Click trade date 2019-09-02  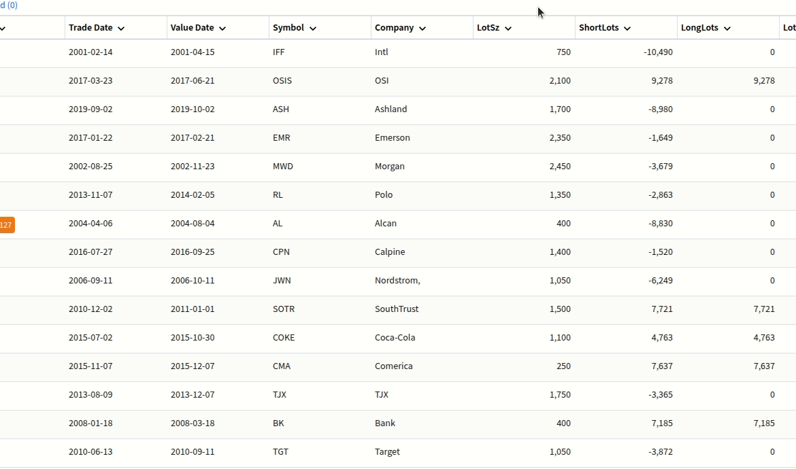coord(91,109)
